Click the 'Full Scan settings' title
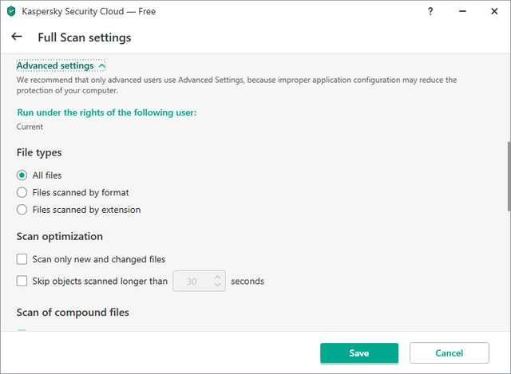The image size is (511, 374). tap(85, 37)
